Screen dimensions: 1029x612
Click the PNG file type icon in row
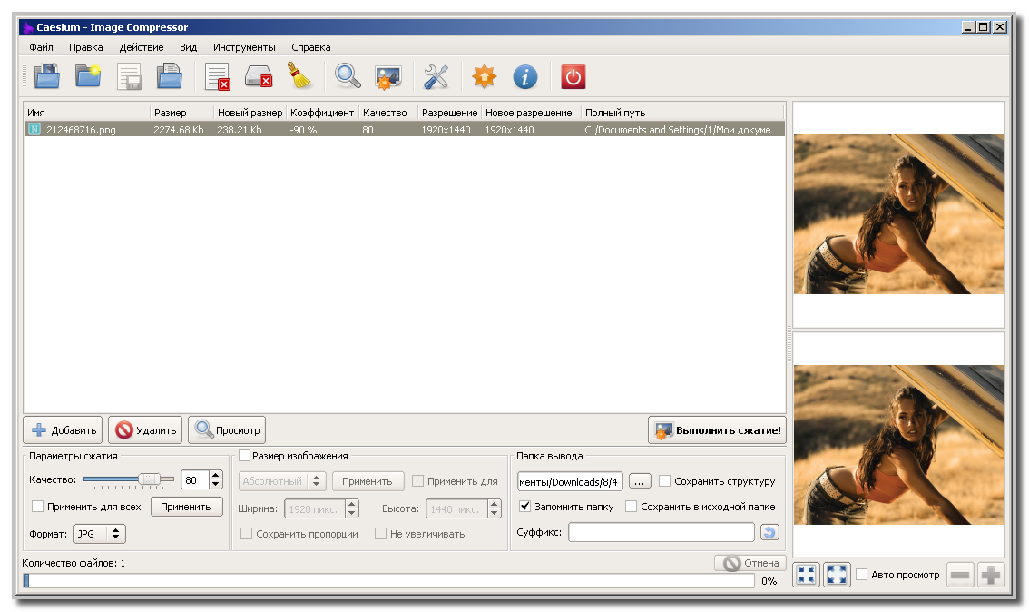(34, 129)
